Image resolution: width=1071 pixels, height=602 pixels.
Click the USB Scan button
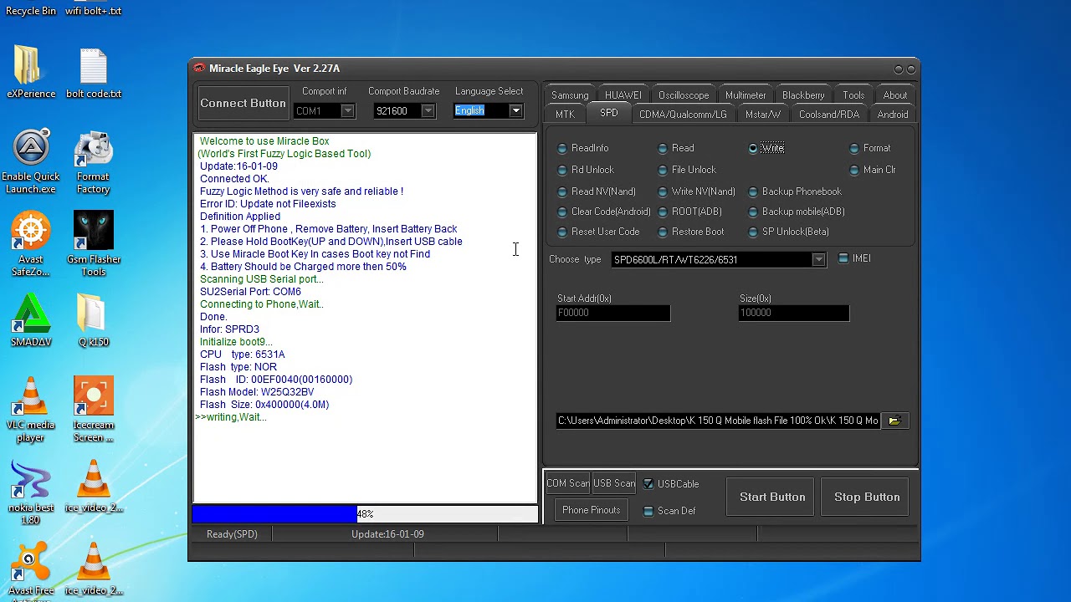click(x=614, y=483)
